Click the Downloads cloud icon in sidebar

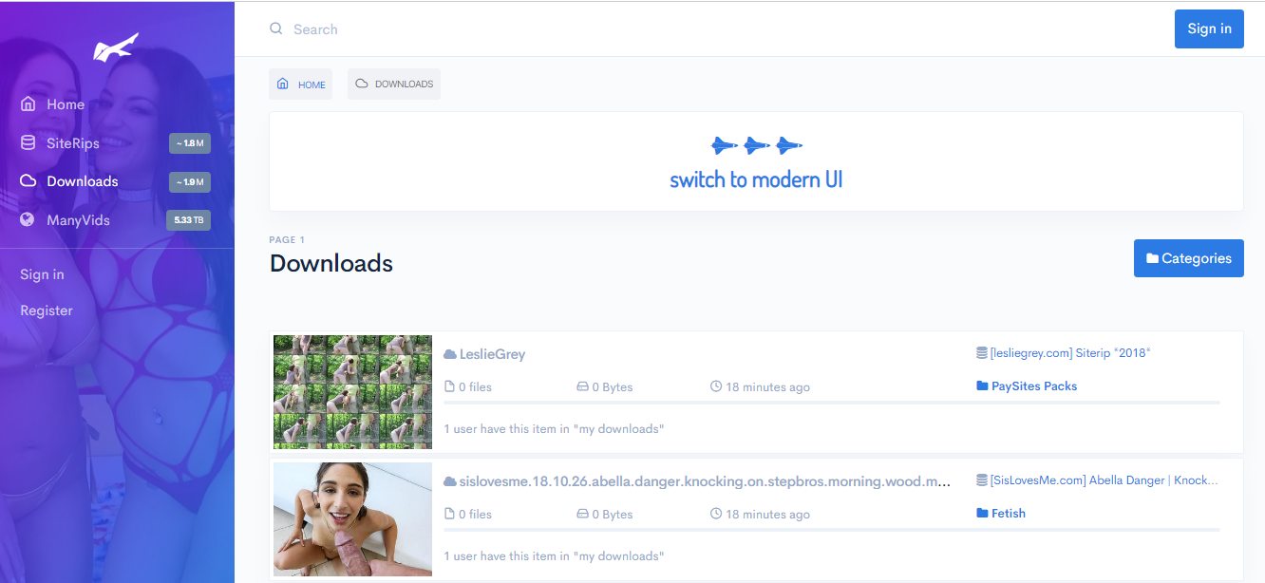click(28, 181)
